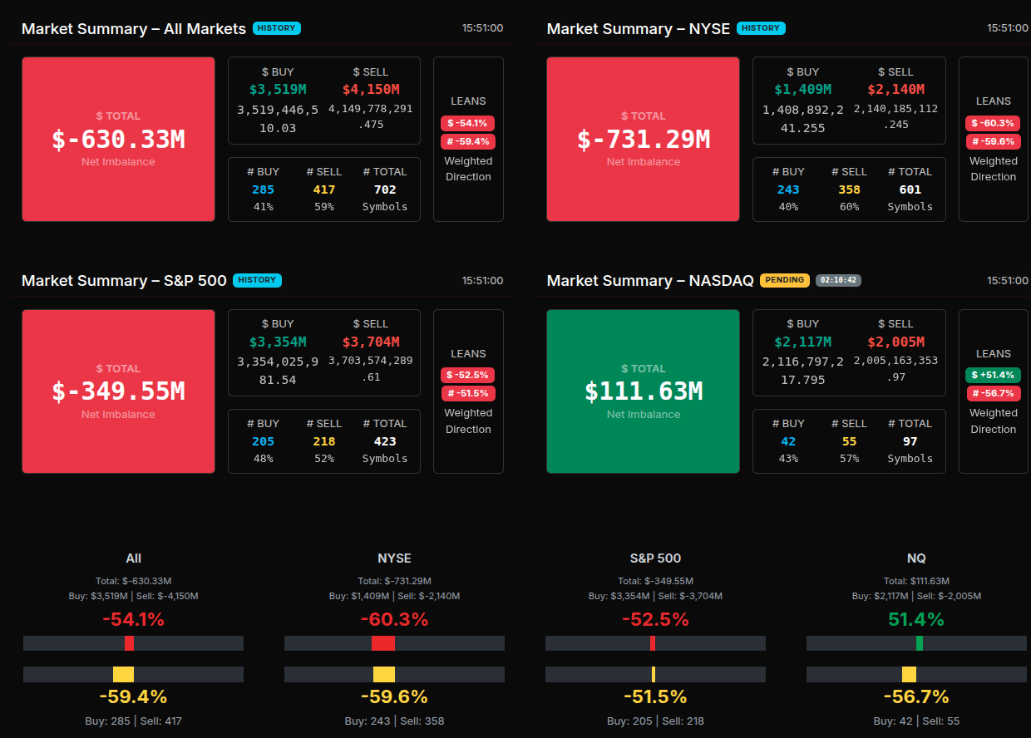Select the $-349.55M S&P 500 total tile
The height and width of the screenshot is (738, 1031).
pyautogui.click(x=118, y=391)
